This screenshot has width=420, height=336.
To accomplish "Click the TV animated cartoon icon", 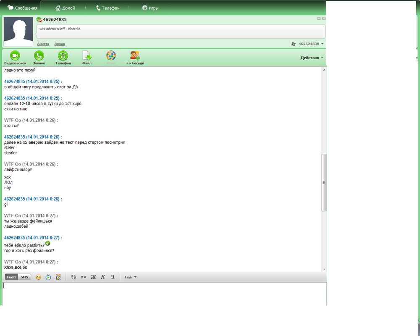I will 48,277.
